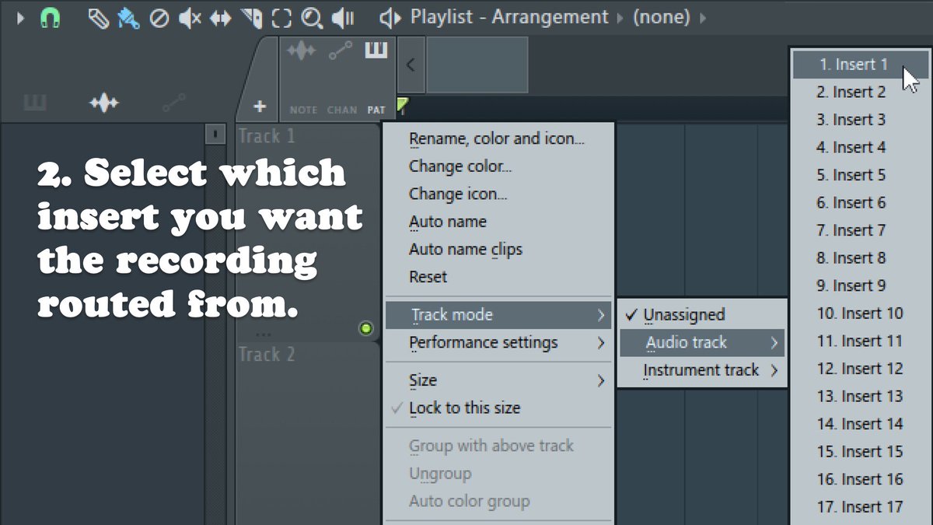Click the playlist overview thumbnail bar
The width and height of the screenshot is (933, 525).
click(477, 65)
